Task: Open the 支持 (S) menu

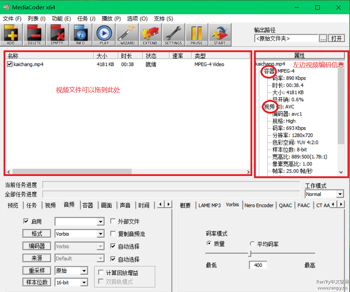Action: 163,19
